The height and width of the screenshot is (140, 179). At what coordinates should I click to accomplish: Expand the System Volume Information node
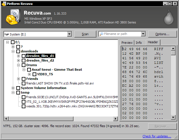(x=13, y=88)
